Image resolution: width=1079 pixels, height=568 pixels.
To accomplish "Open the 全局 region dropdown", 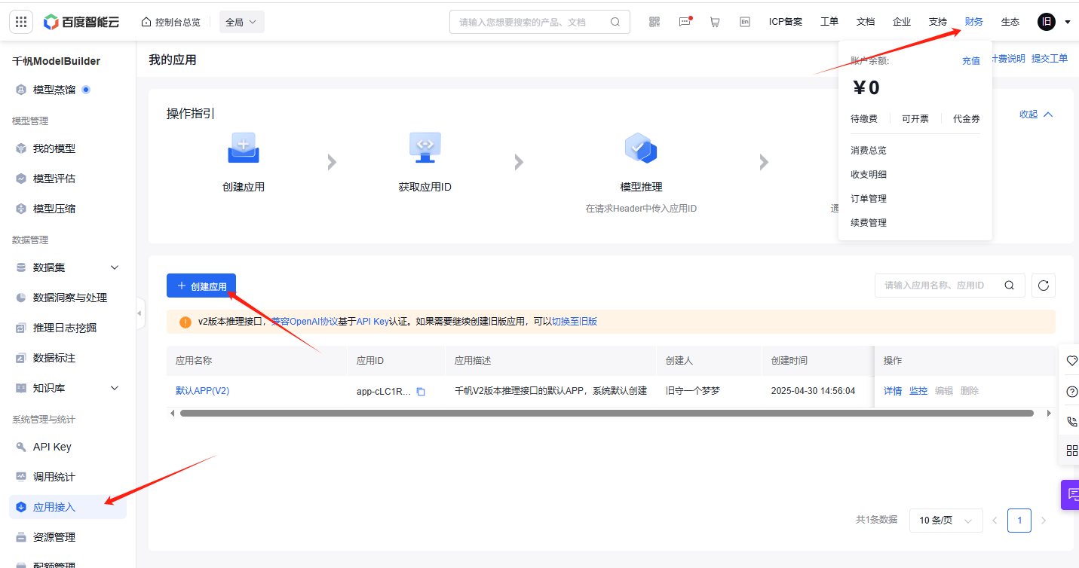I will (x=241, y=22).
